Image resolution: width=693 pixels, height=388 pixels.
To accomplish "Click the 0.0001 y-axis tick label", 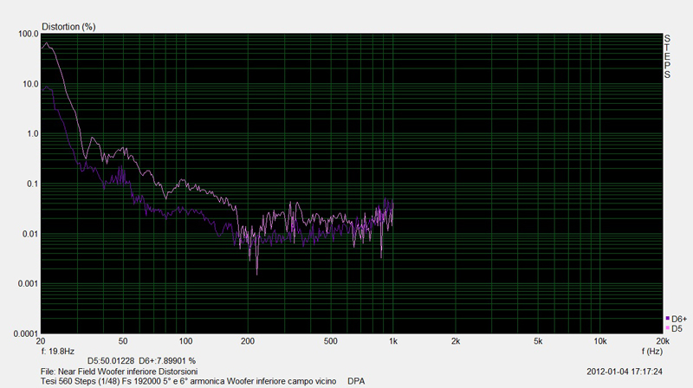I will coord(26,333).
